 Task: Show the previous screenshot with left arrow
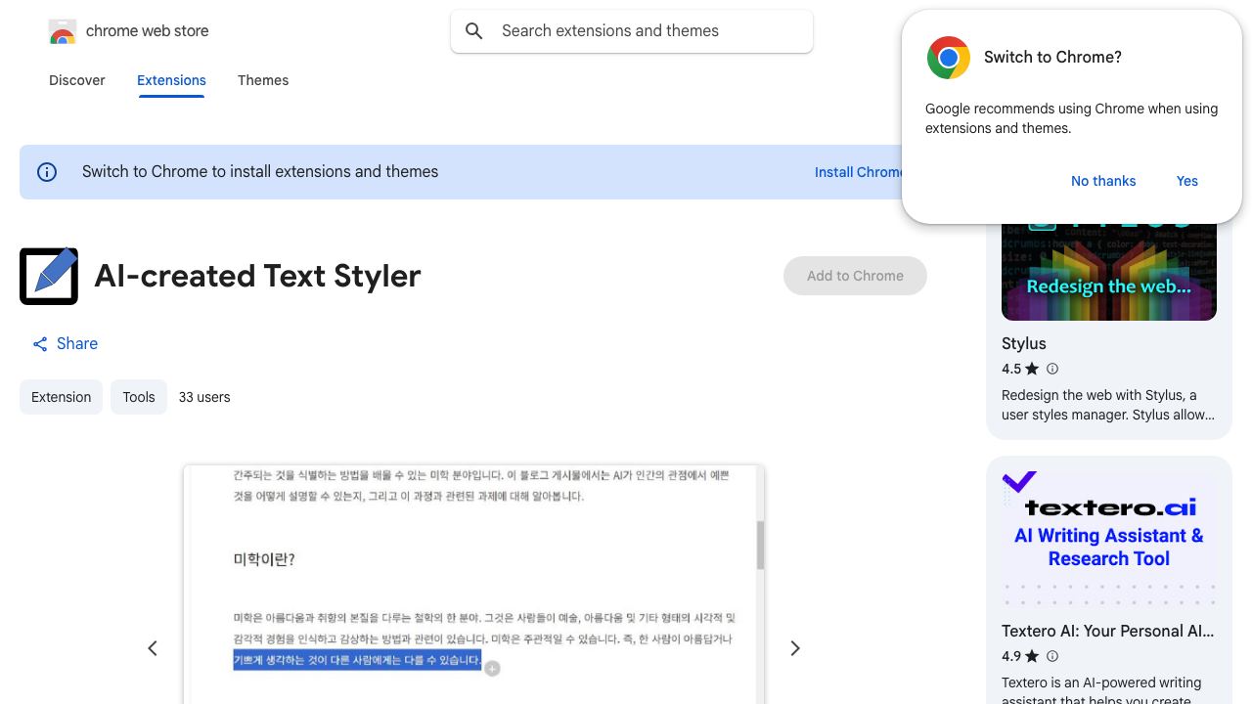coord(153,648)
